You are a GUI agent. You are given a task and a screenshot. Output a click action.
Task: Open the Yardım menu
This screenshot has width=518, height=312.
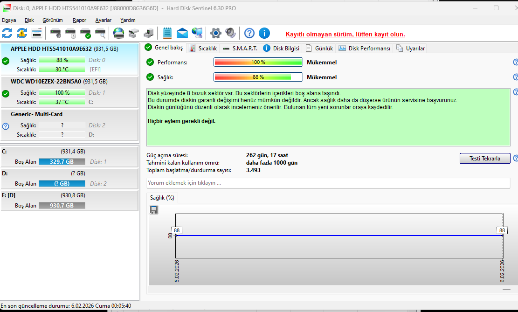click(x=128, y=20)
